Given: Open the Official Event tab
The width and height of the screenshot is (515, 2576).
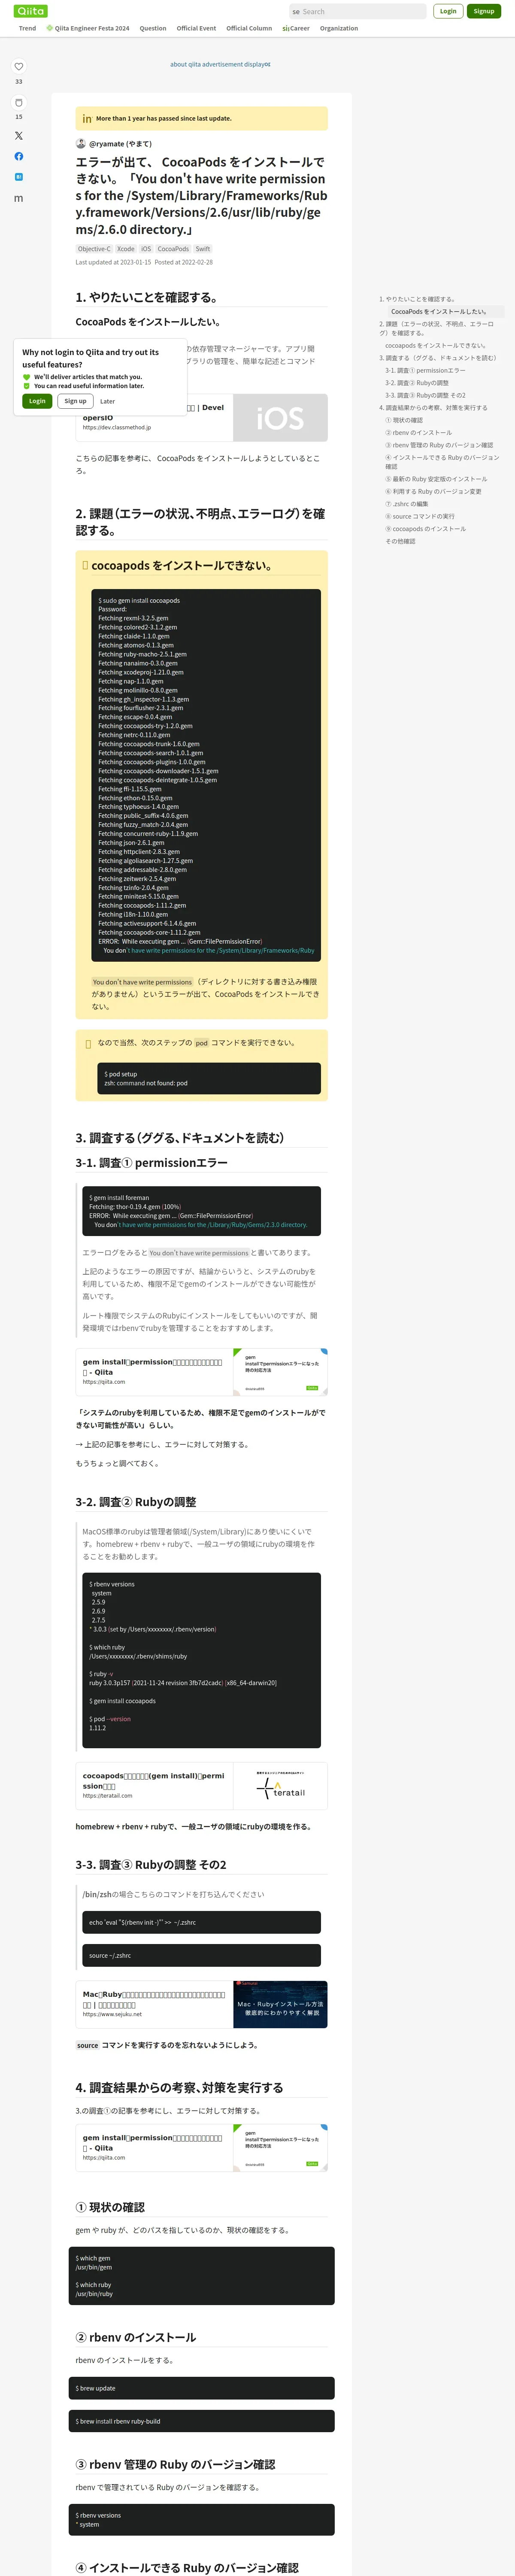Looking at the screenshot, I should point(196,28).
